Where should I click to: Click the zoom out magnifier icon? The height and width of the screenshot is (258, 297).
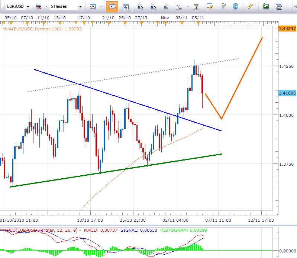[x=153, y=7]
